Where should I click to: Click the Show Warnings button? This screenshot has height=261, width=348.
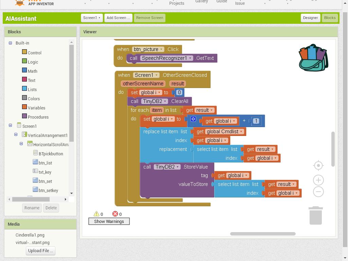point(109,221)
